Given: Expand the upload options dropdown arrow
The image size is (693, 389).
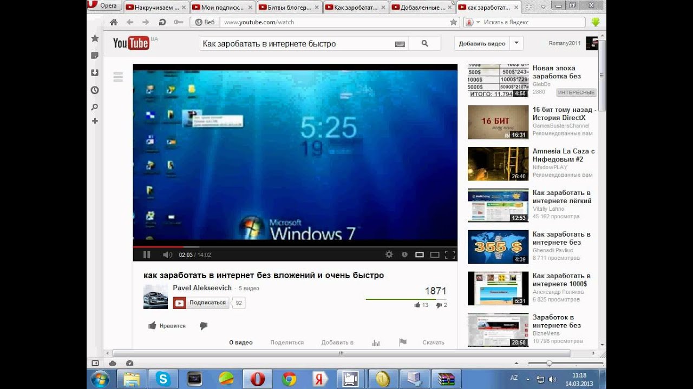Looking at the screenshot, I should click(517, 44).
